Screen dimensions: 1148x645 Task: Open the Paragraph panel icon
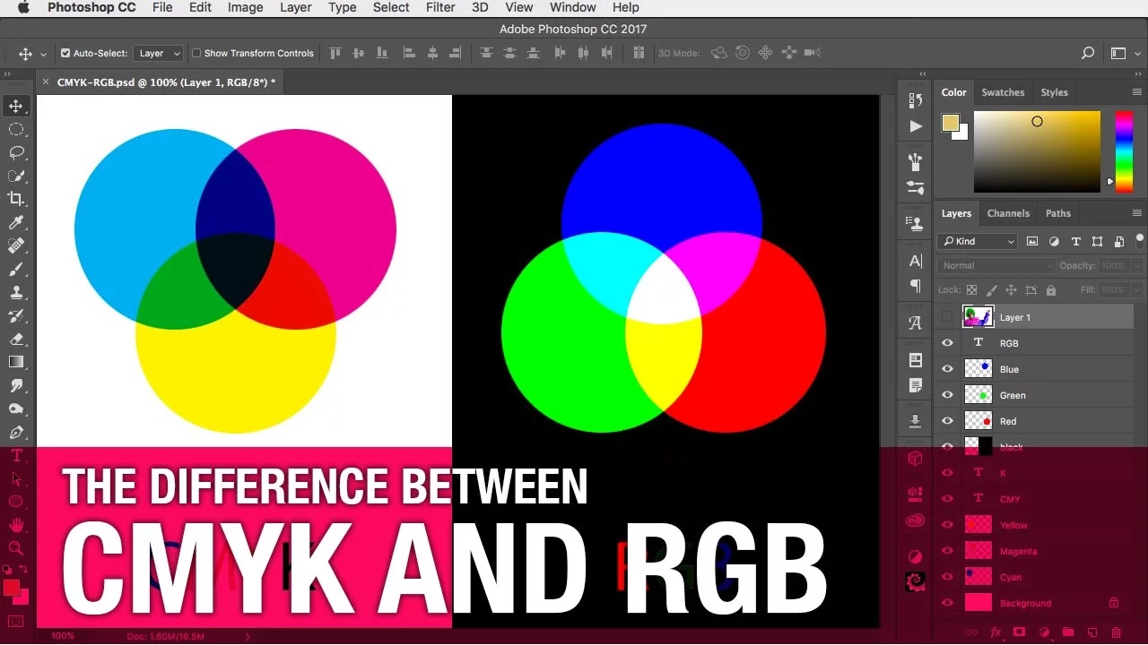[x=916, y=286]
